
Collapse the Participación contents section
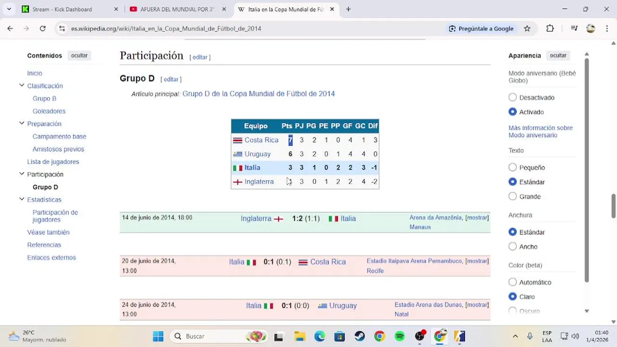[22, 174]
